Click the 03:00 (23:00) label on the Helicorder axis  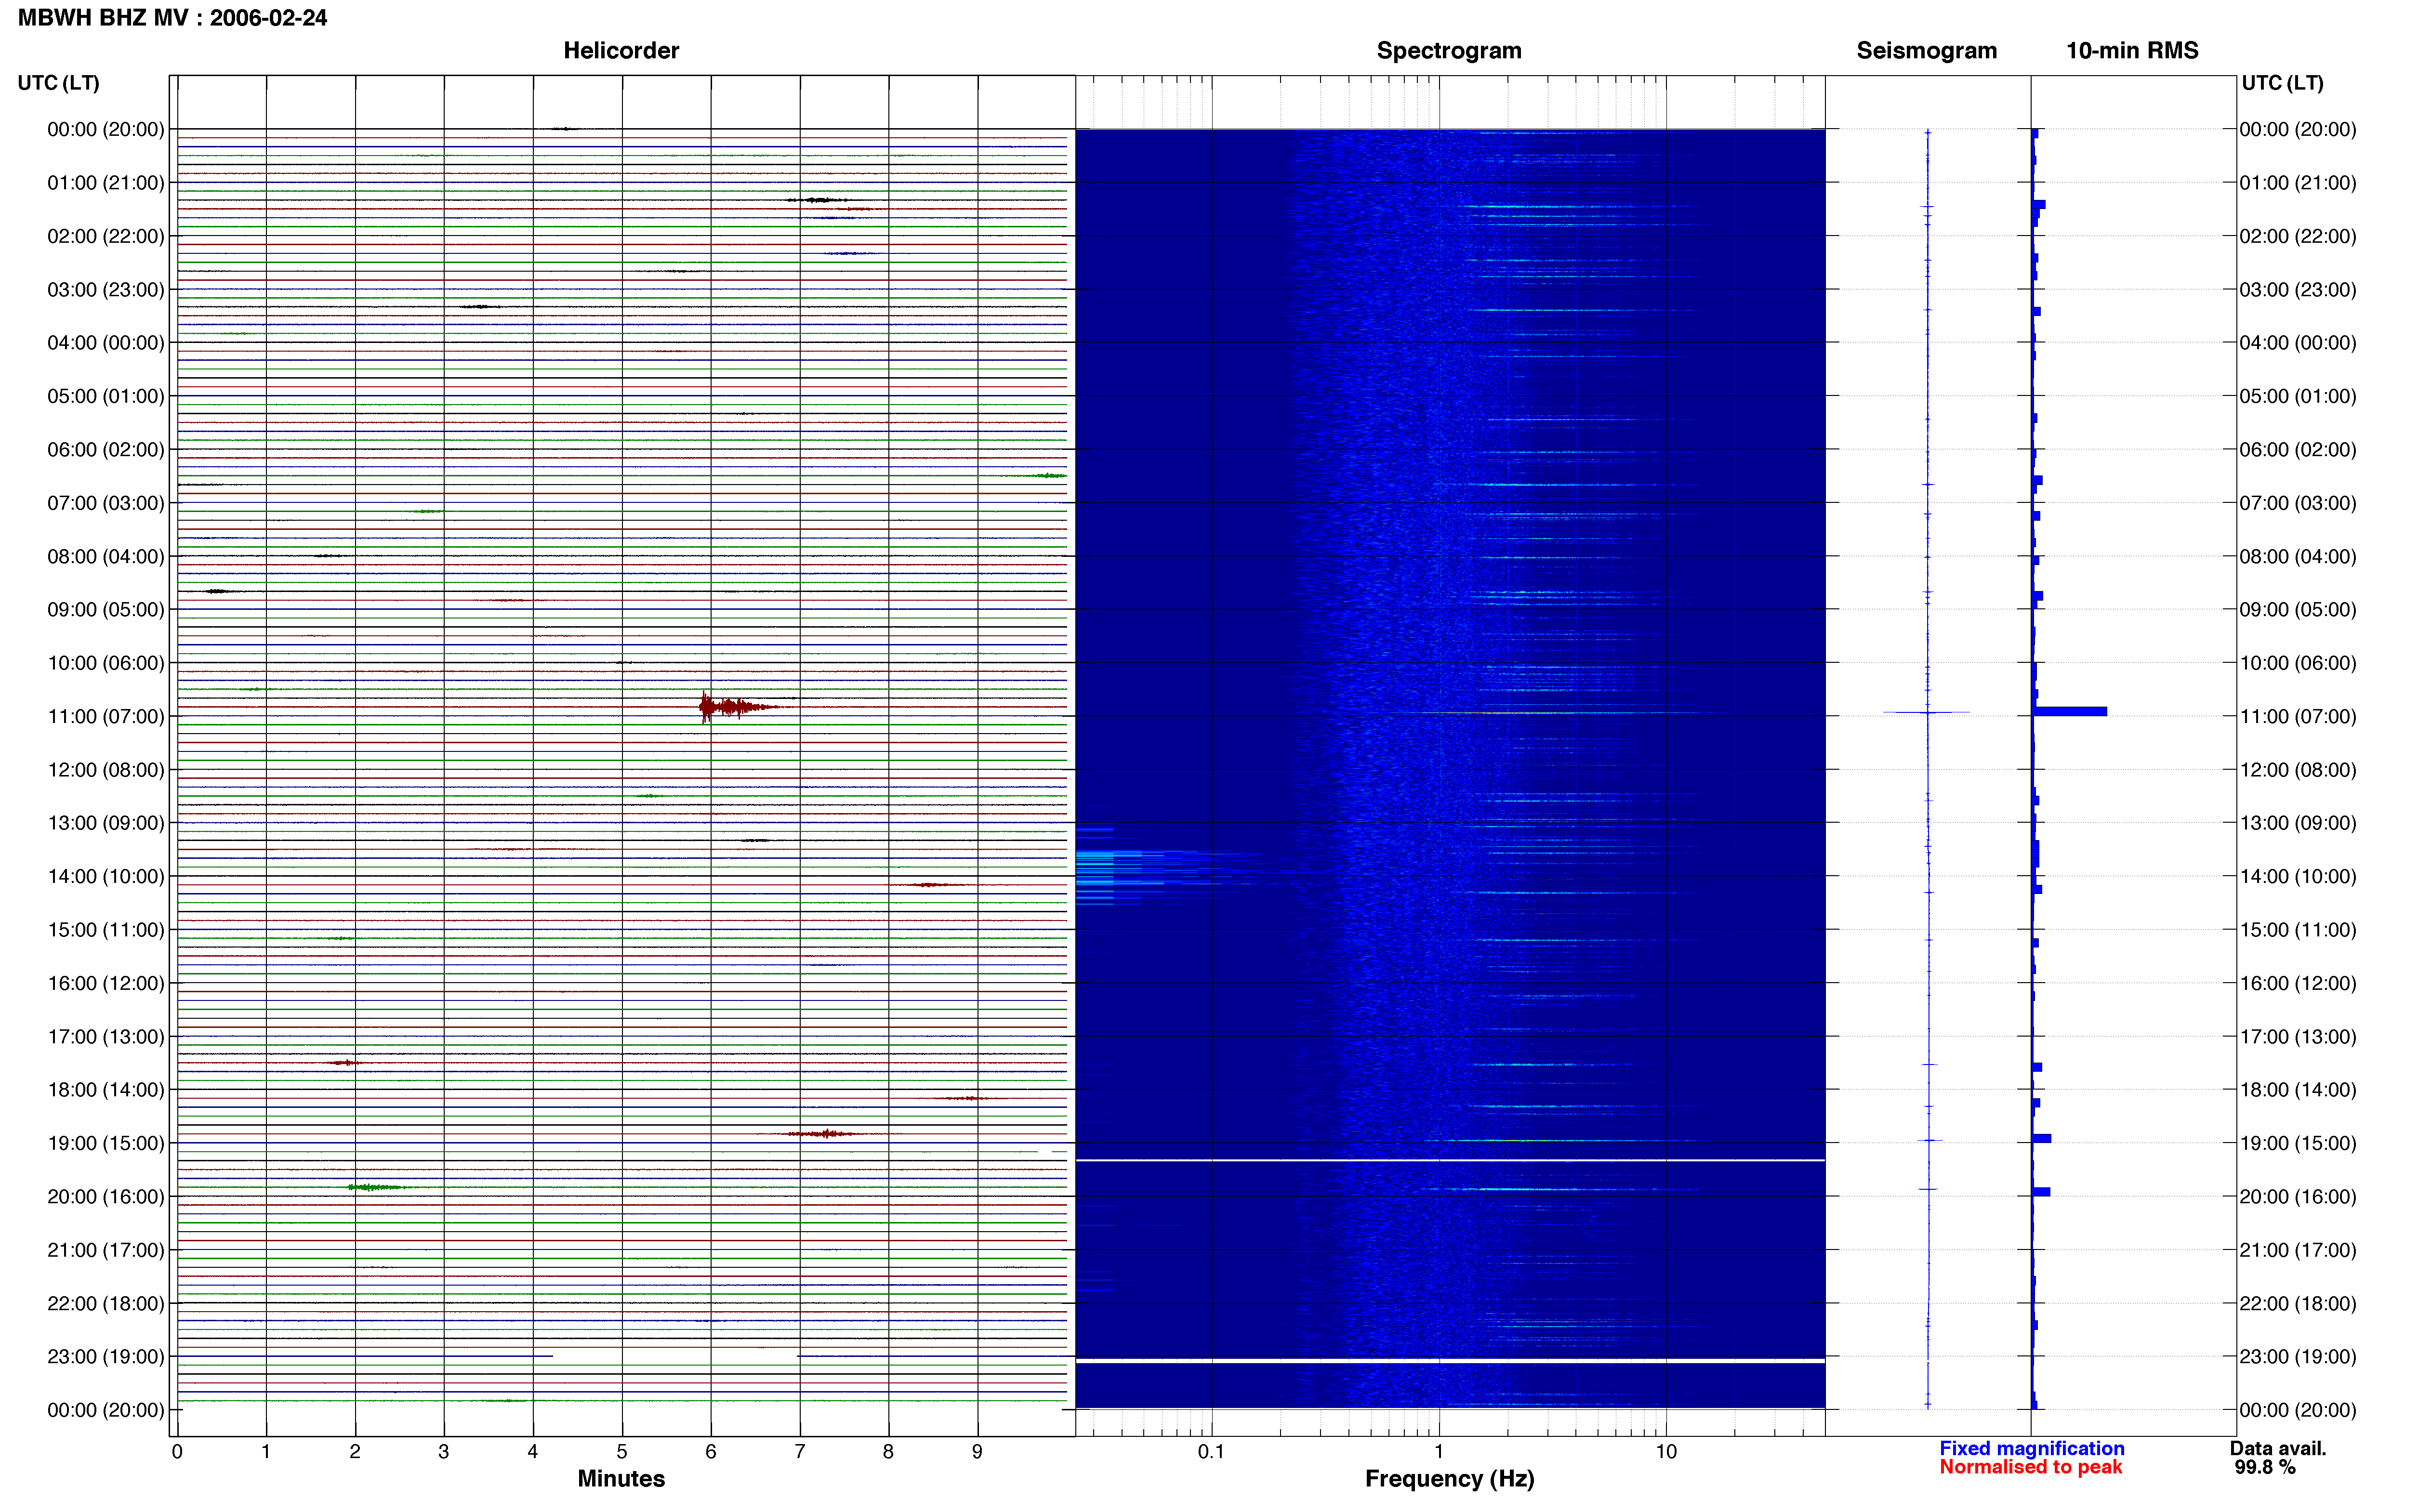106,290
